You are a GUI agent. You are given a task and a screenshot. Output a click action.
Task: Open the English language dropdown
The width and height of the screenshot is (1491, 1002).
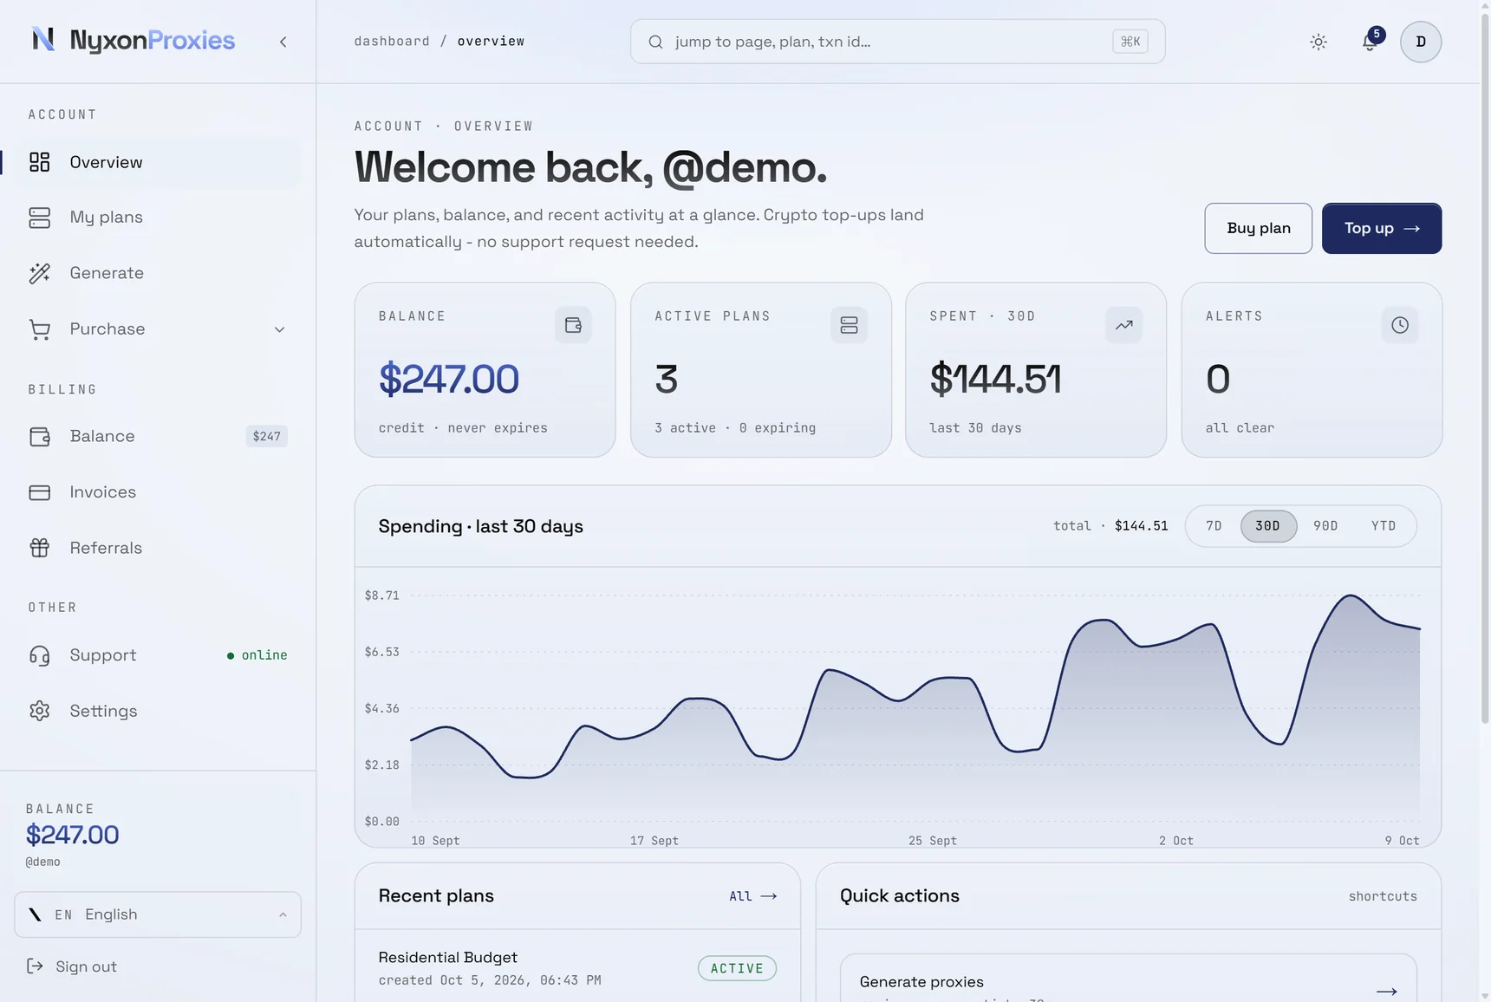pyautogui.click(x=158, y=914)
